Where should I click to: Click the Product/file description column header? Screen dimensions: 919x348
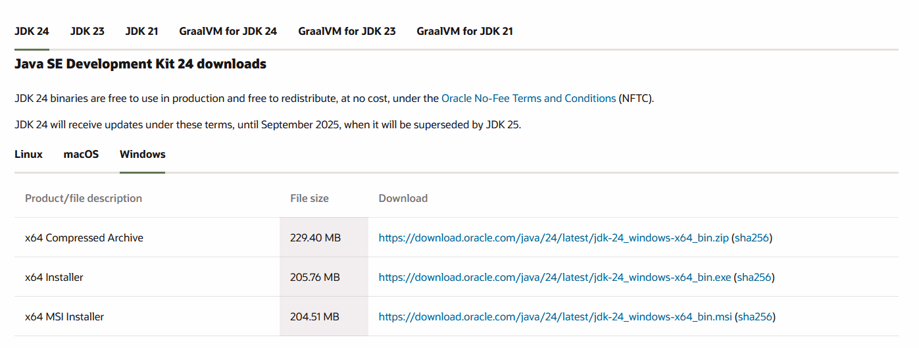coord(84,198)
